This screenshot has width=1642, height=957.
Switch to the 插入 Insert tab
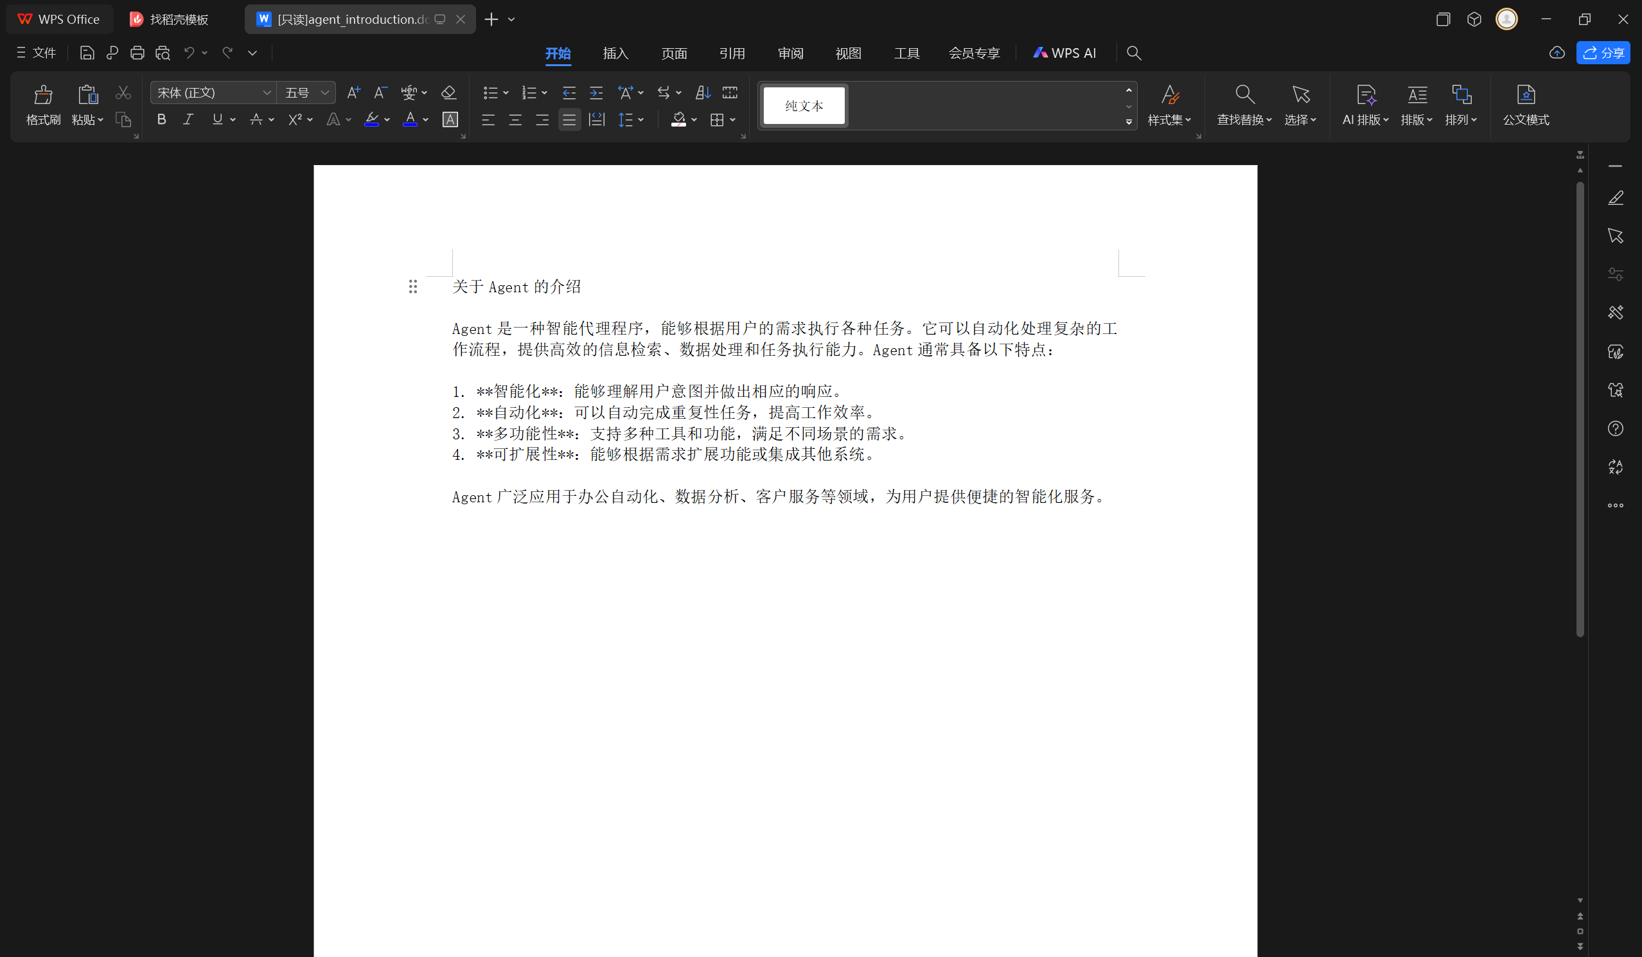click(615, 53)
